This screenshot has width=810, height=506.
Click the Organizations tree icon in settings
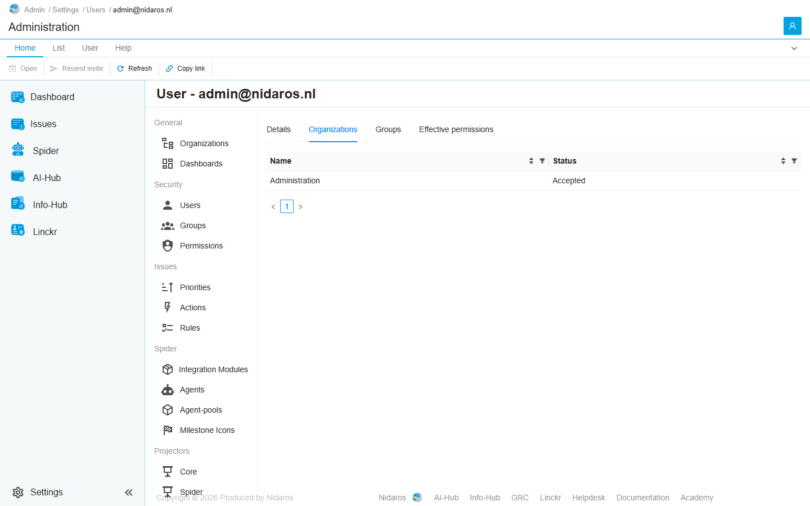(168, 143)
